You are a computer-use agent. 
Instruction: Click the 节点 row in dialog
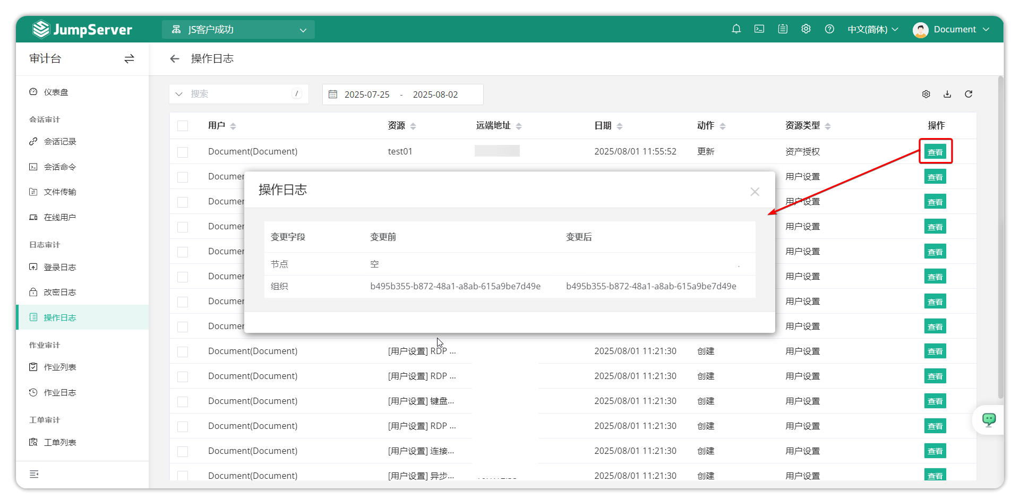pyautogui.click(x=510, y=264)
